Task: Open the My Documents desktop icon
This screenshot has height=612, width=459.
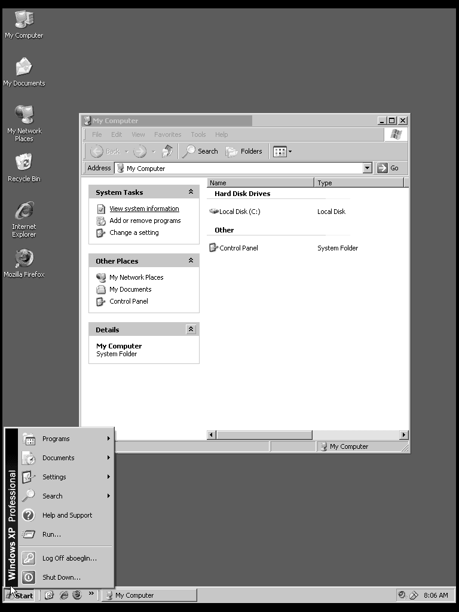Action: point(24,72)
